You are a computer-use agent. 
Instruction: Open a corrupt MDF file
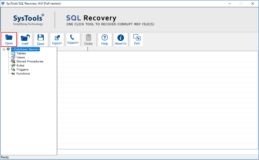[9, 39]
